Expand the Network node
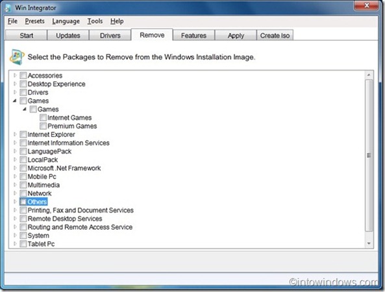Viewport: 385px width, 292px height. point(15,193)
